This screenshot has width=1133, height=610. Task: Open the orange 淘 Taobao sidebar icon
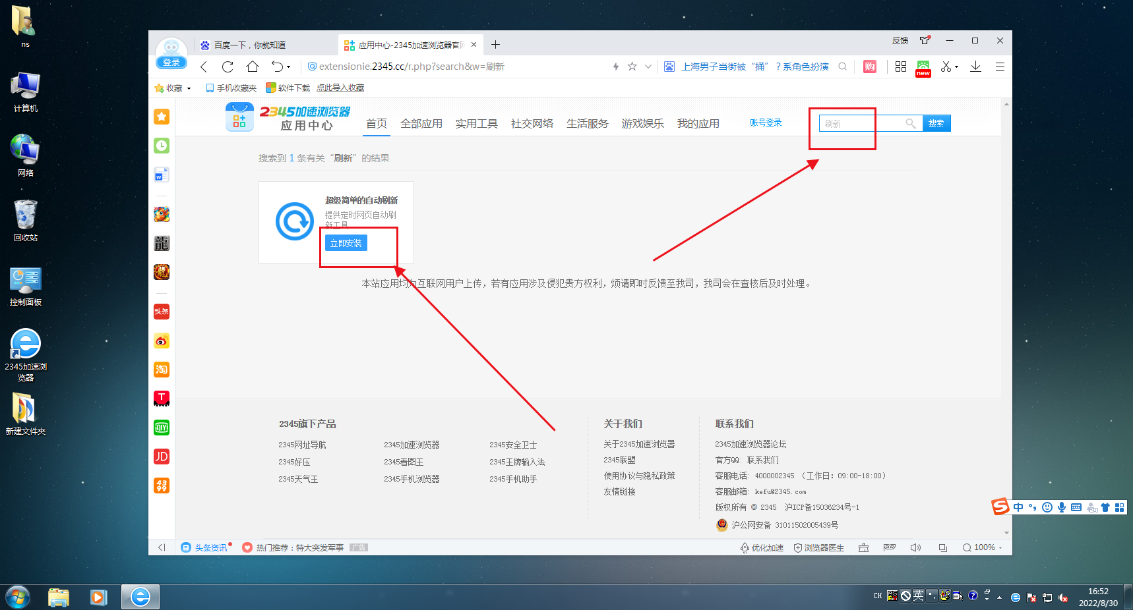[x=162, y=370]
